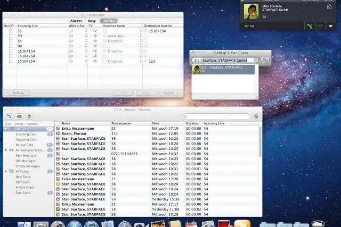Open the voicebox dropdown for line 15104154

[141, 51]
